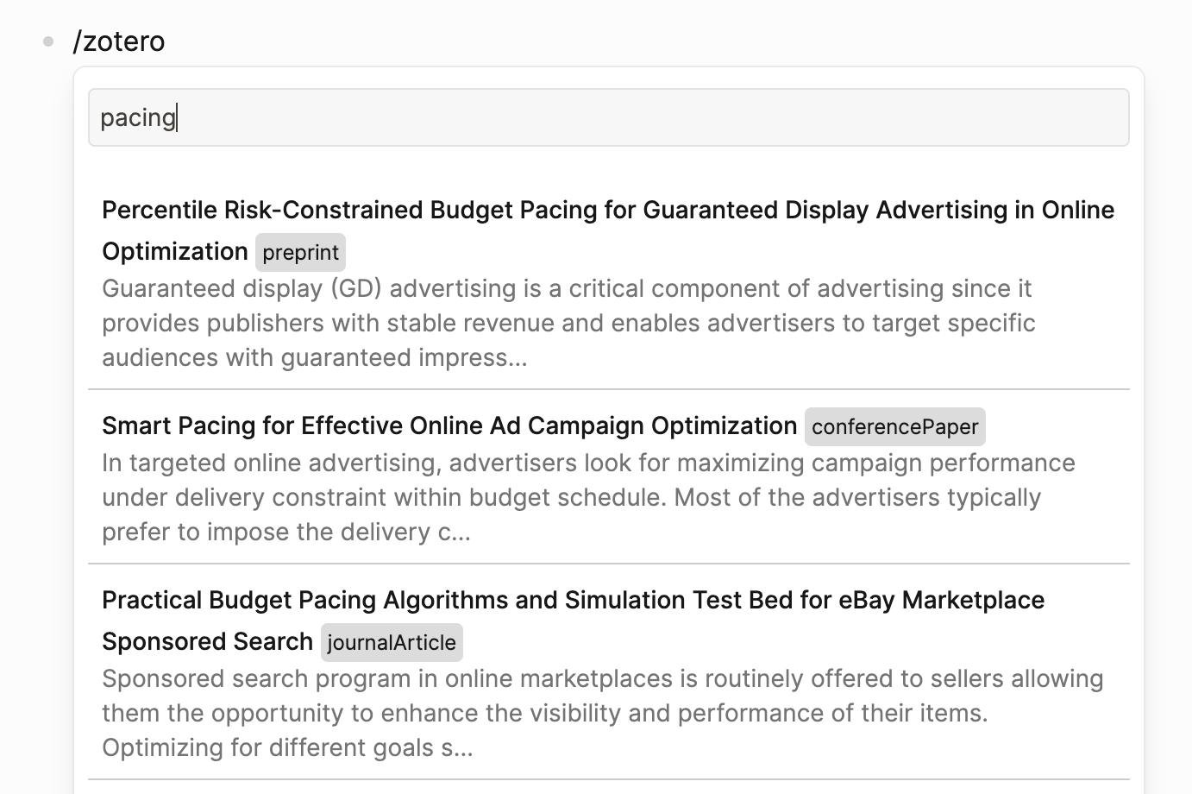Image resolution: width=1192 pixels, height=794 pixels.
Task: Click the typed word "pacing" in search box
Action: [x=138, y=117]
